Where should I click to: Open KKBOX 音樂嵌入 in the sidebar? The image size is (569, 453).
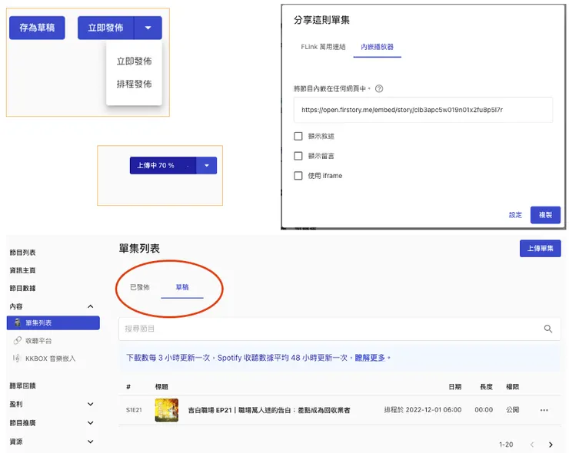coord(51,359)
